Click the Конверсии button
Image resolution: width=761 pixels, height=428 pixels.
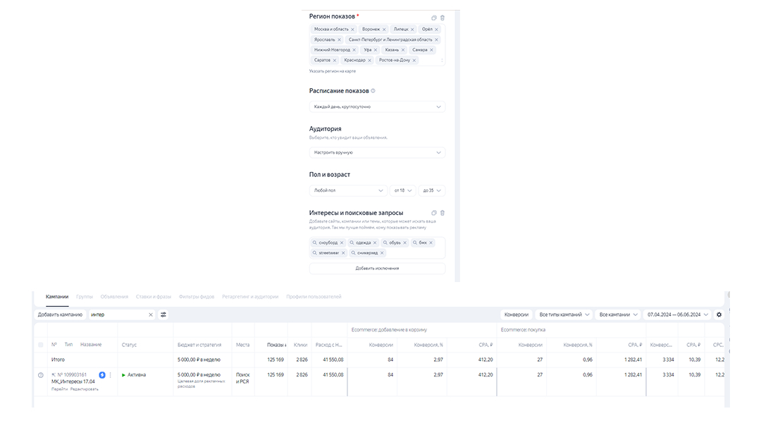click(x=516, y=314)
